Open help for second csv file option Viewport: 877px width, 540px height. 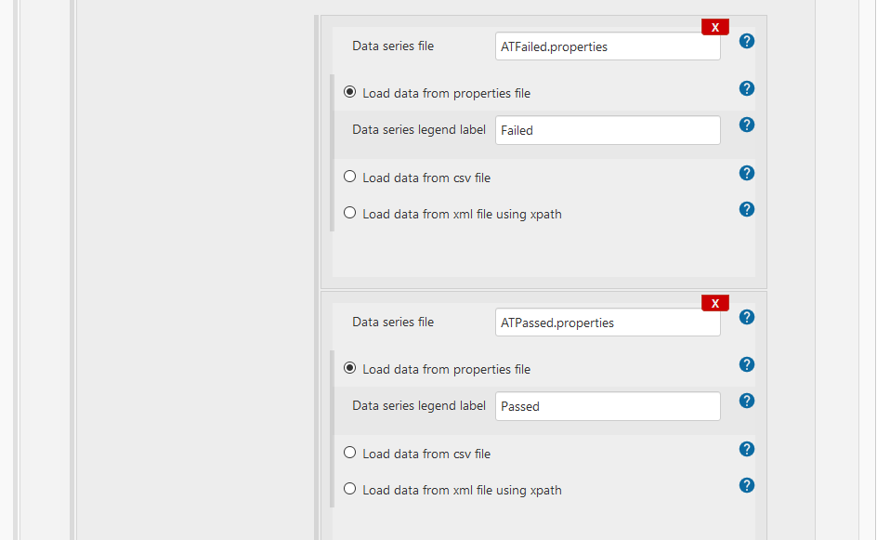[747, 449]
